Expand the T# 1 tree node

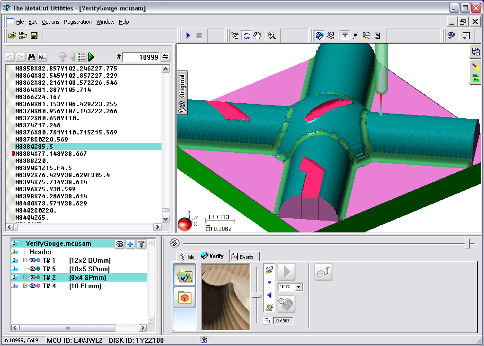pos(25,260)
